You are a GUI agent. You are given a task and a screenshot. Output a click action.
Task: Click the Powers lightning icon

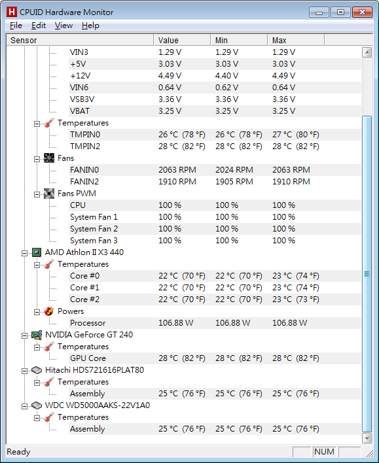coord(49,311)
